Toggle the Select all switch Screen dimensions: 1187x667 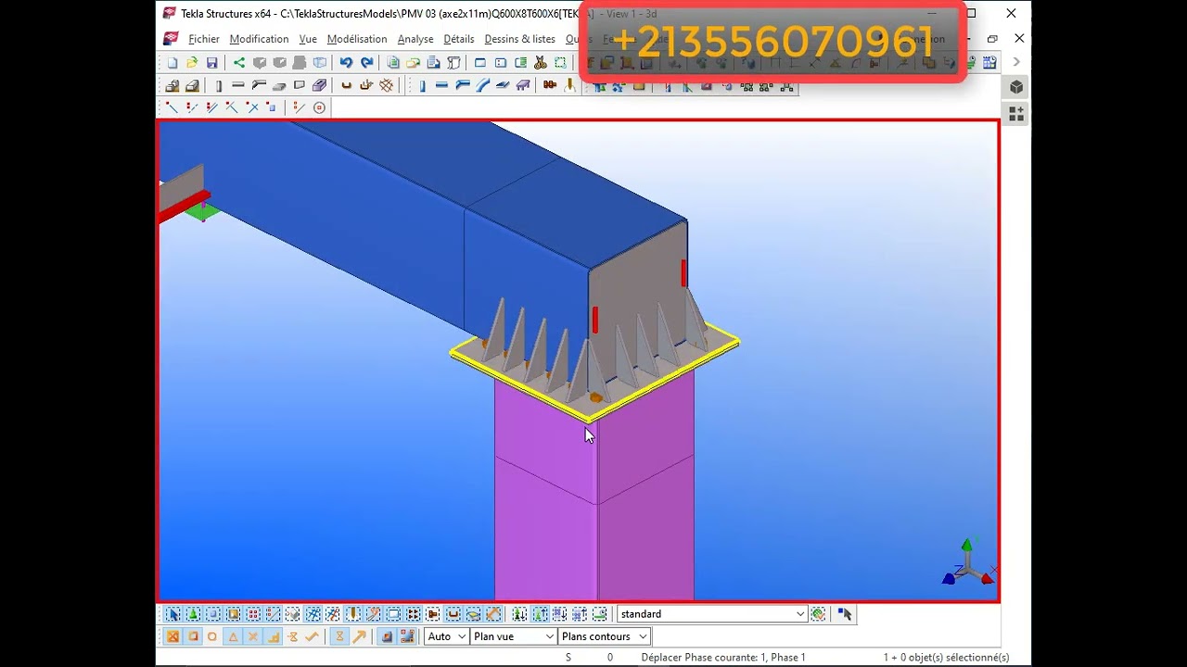[172, 614]
